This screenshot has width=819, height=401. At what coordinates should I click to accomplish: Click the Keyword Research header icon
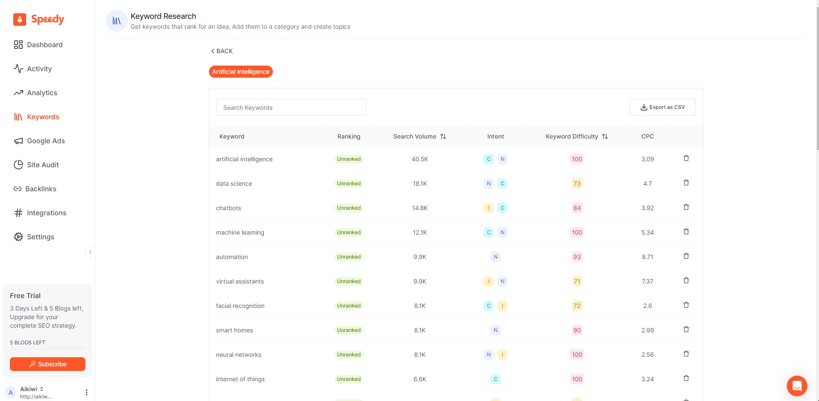coord(116,21)
